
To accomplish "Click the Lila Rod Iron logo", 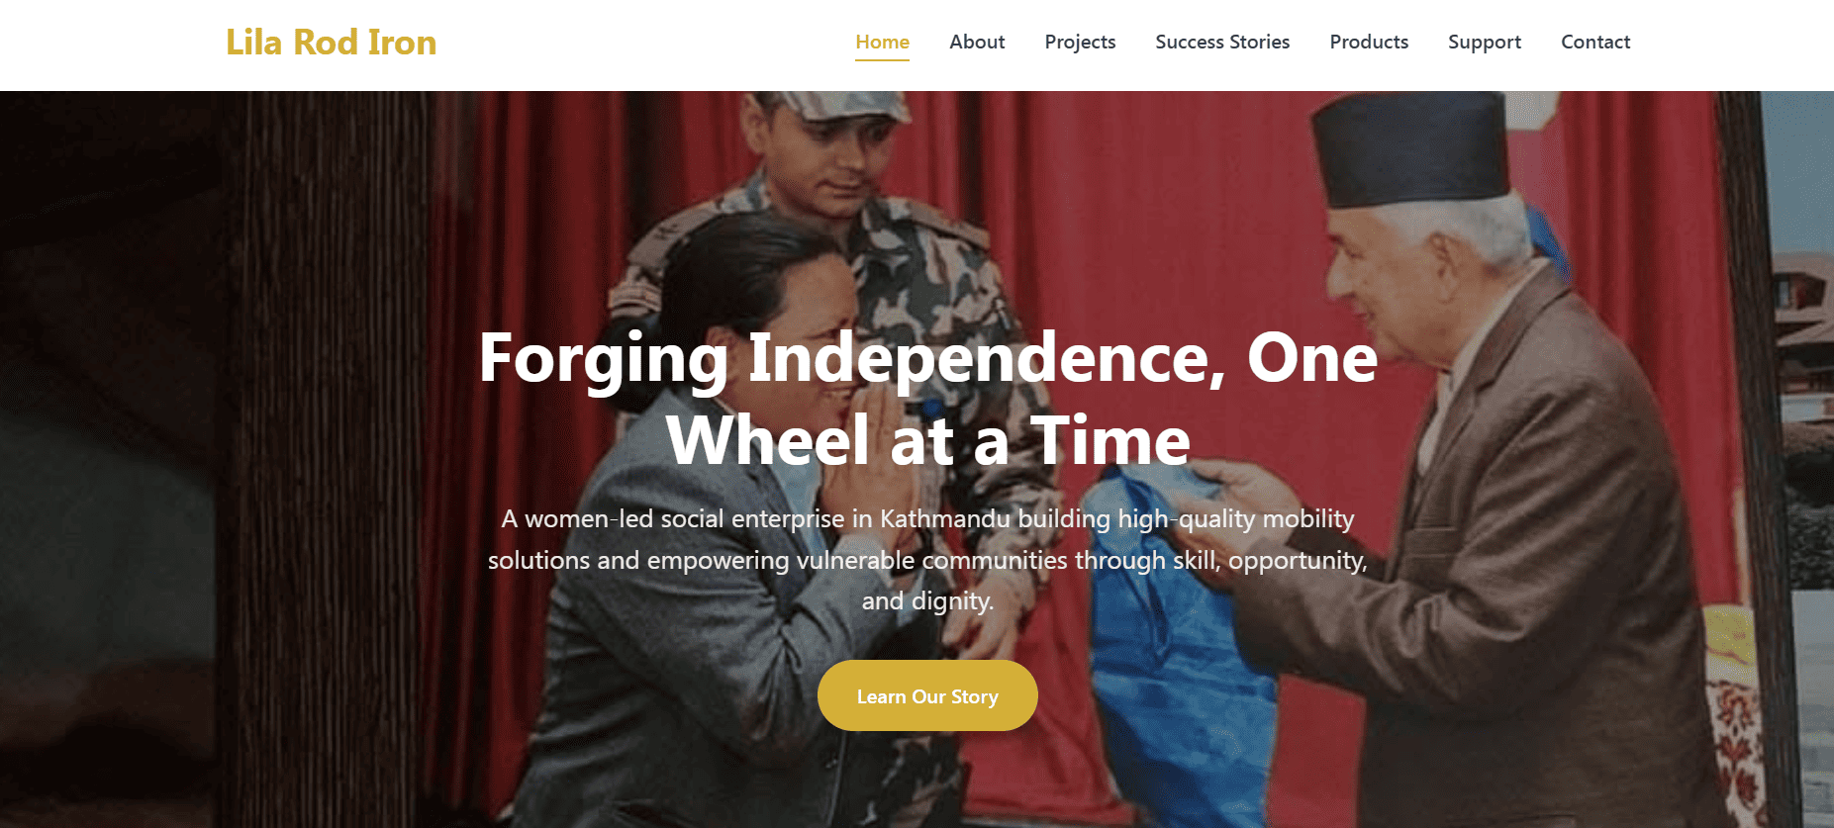I will click(x=331, y=43).
